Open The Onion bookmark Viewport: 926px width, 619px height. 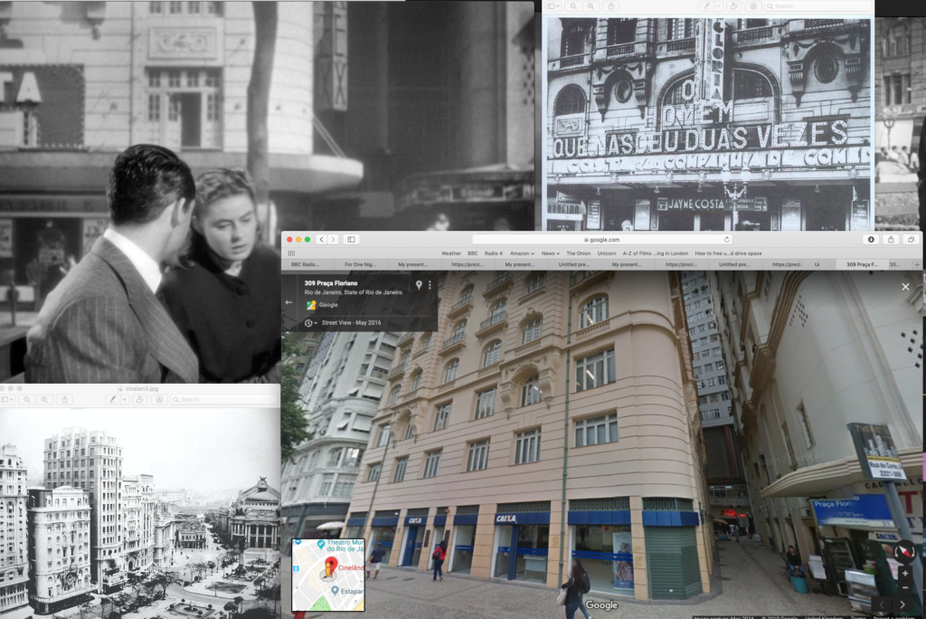tap(578, 253)
